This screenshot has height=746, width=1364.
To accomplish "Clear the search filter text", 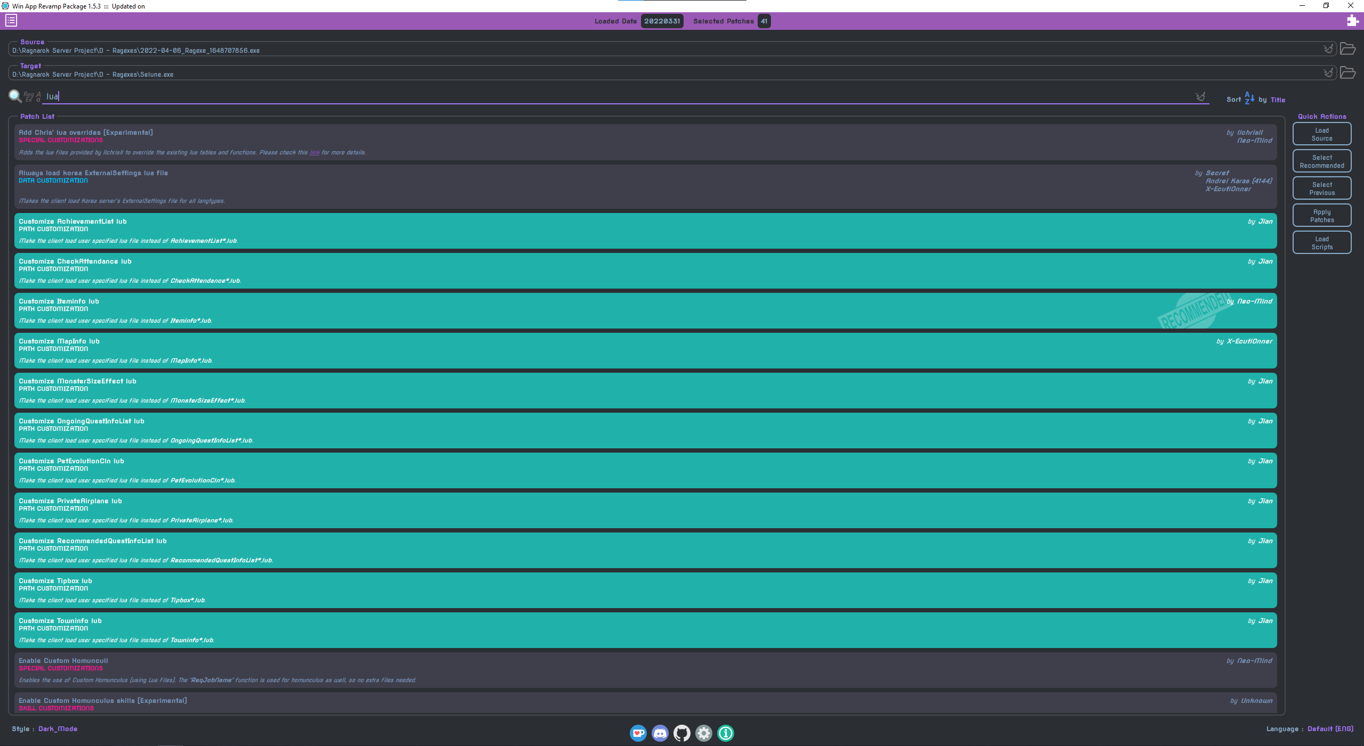I will (1200, 96).
